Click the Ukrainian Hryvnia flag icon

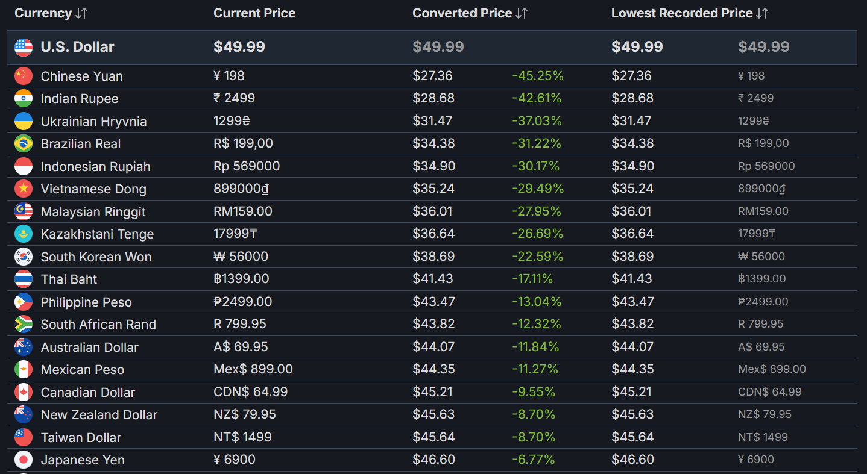point(24,121)
